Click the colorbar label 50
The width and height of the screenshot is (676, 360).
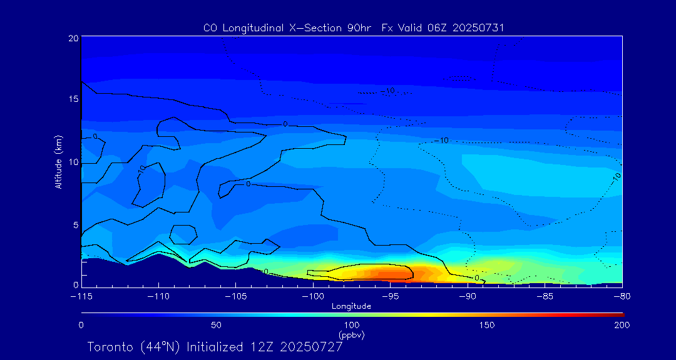click(217, 325)
